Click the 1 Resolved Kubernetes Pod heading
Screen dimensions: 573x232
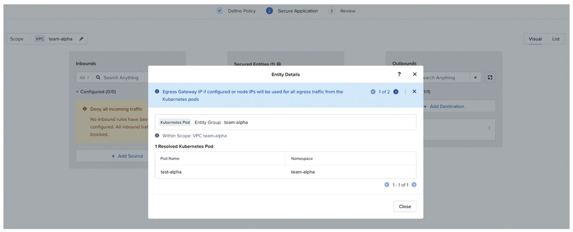[184, 146]
